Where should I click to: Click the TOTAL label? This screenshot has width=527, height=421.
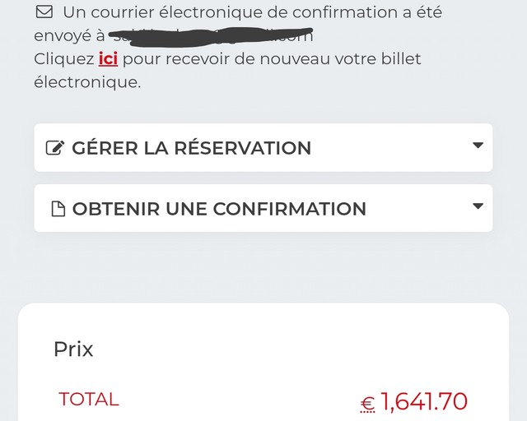coord(89,400)
